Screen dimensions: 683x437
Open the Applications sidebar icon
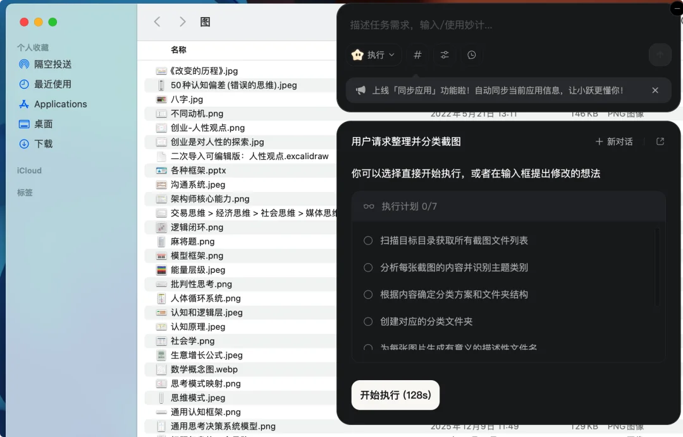(x=23, y=104)
